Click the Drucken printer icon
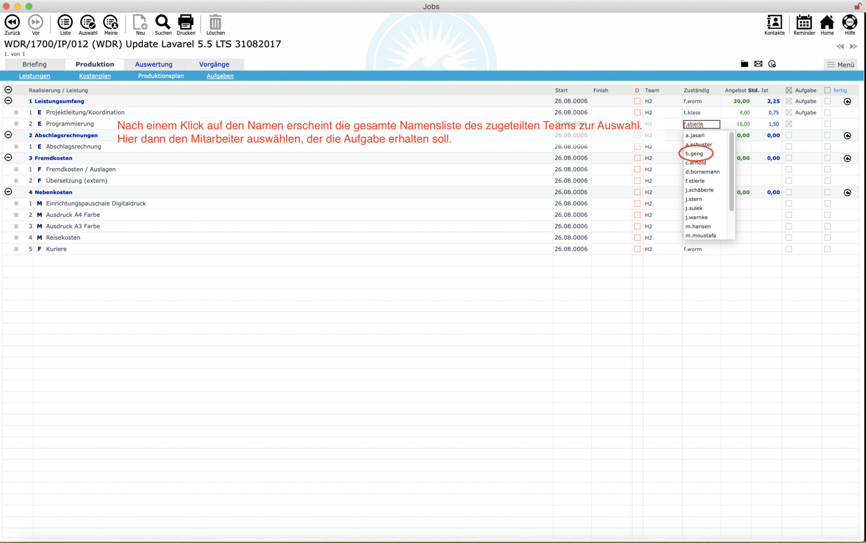The height and width of the screenshot is (543, 866). (186, 22)
